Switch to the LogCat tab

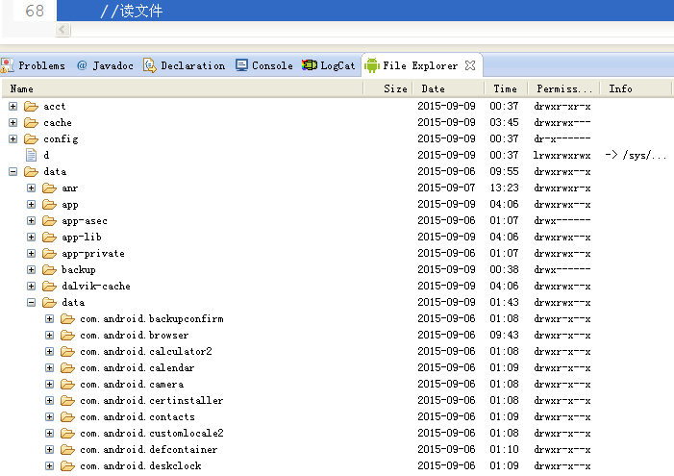click(x=329, y=65)
